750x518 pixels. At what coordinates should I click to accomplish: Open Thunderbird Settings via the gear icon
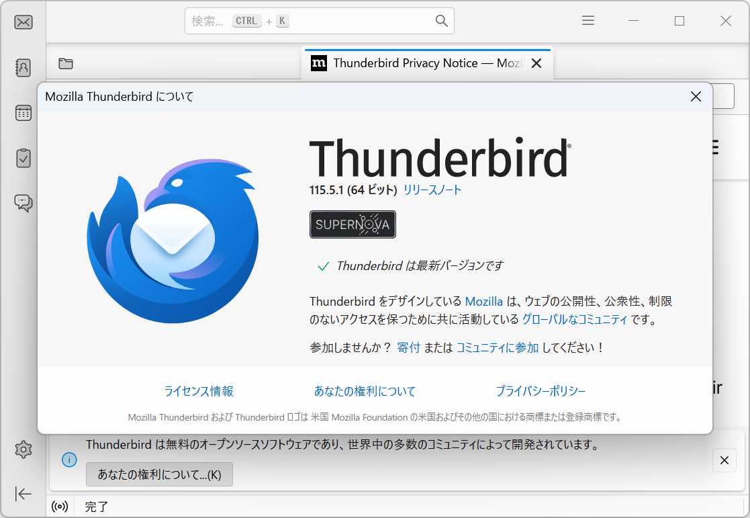point(24,449)
